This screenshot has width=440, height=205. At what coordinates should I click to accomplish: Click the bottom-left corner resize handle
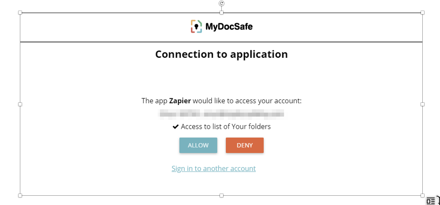coord(20,195)
